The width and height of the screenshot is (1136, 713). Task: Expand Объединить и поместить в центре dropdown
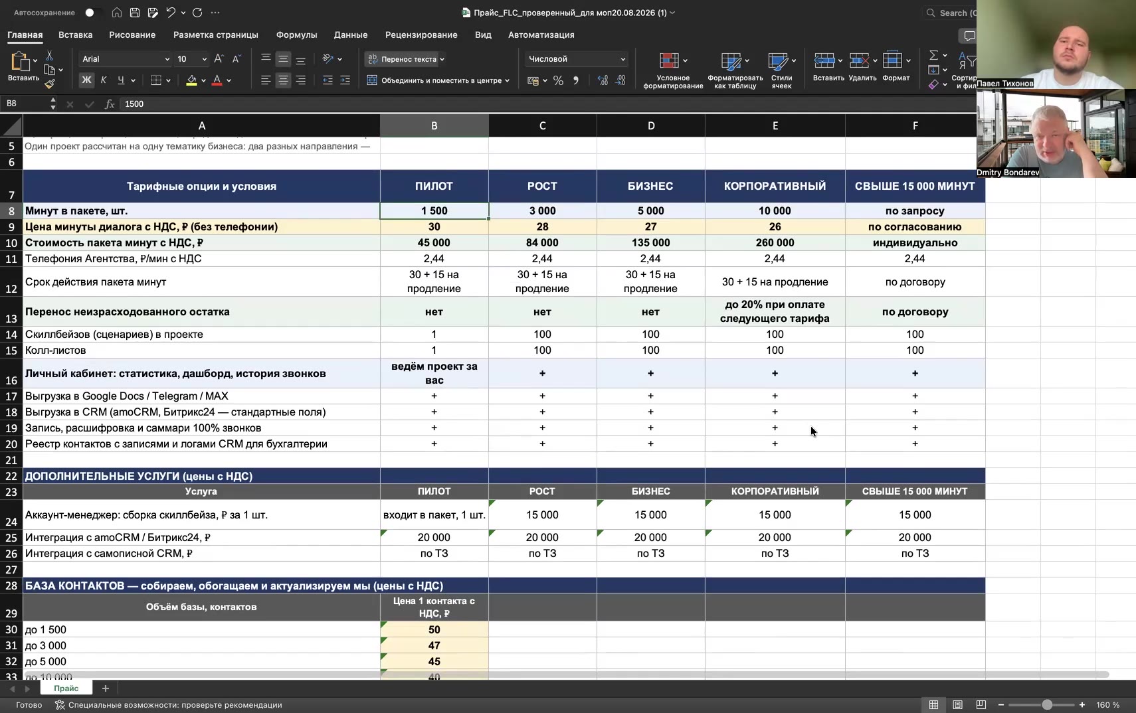[508, 80]
